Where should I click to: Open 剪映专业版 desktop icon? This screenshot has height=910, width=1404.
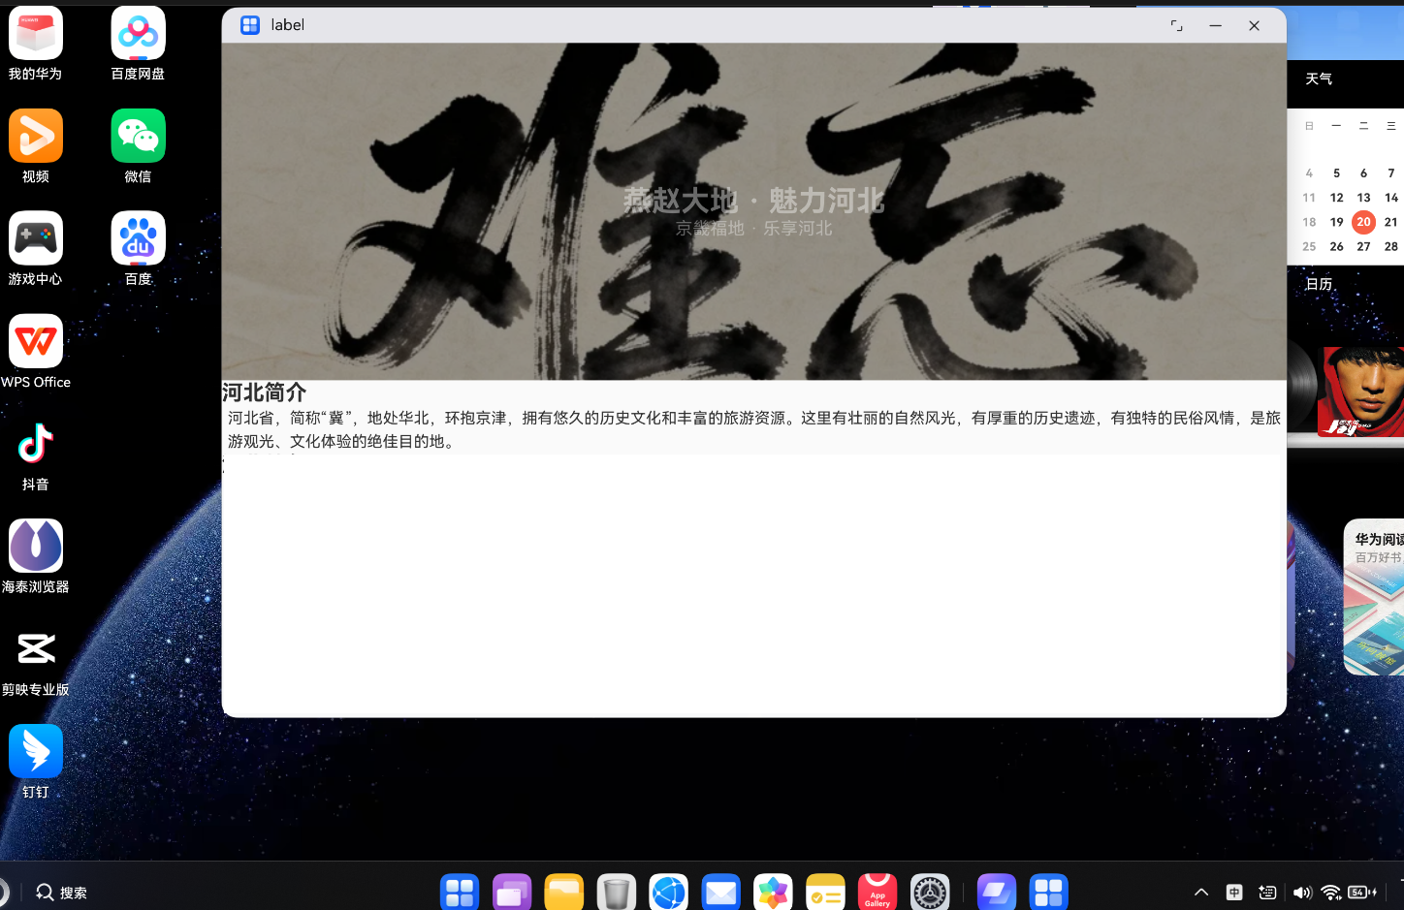tap(36, 649)
